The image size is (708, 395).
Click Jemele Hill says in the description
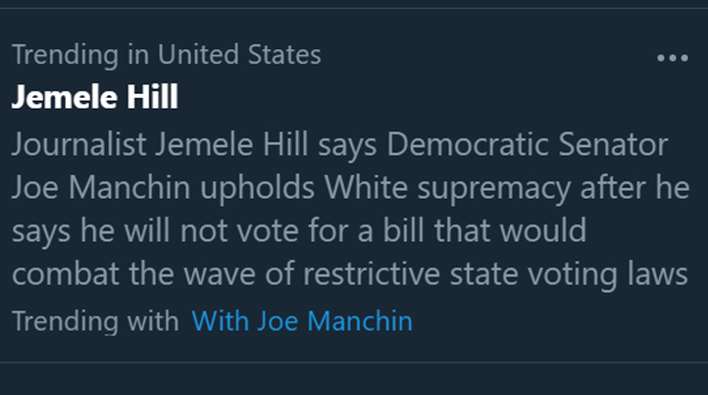(x=268, y=146)
